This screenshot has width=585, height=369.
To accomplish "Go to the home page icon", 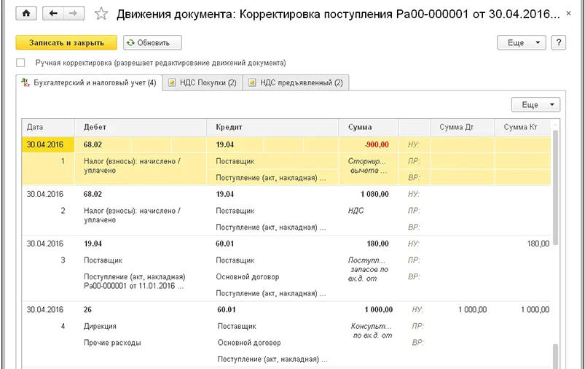I will point(26,13).
